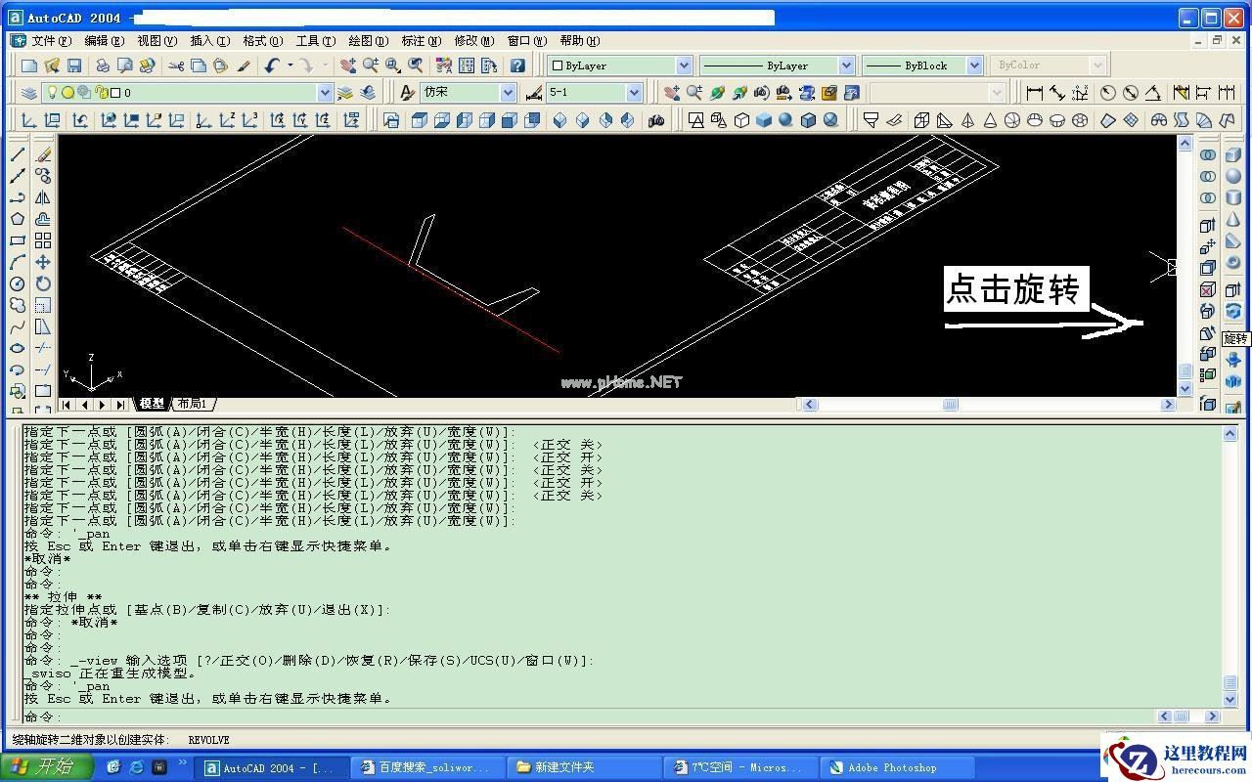1252x782 pixels.
Task: Pick the Erase tool in Modify toolbar
Action: (x=43, y=154)
